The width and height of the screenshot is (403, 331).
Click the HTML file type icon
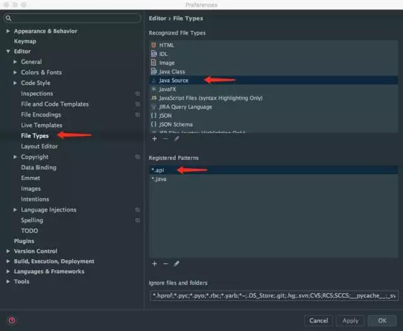pyautogui.click(x=154, y=45)
